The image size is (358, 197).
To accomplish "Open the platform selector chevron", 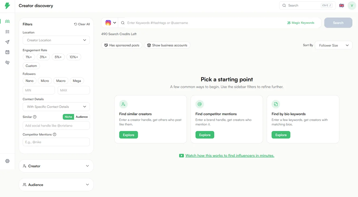I will pyautogui.click(x=115, y=23).
